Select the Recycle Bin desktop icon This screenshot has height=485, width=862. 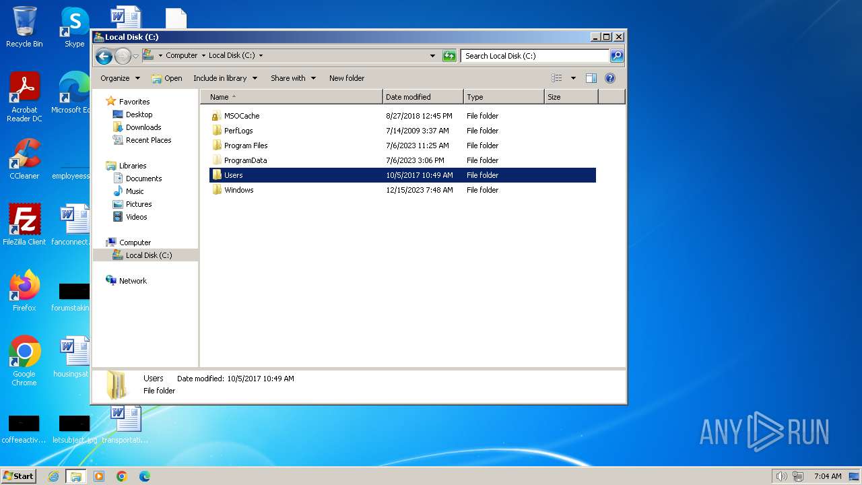coord(24,27)
